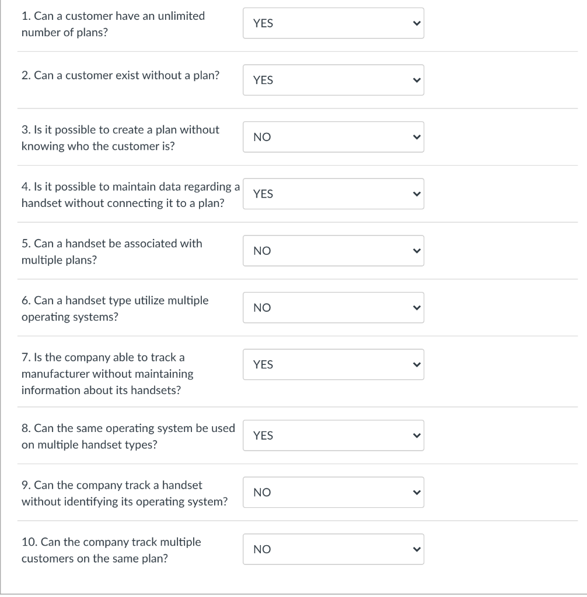Screen dimensions: 587x597
Task: Click the question about tracking a manufacturer
Action: 107,373
